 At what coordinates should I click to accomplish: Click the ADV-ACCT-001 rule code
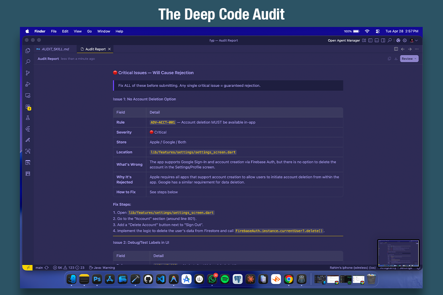point(163,122)
